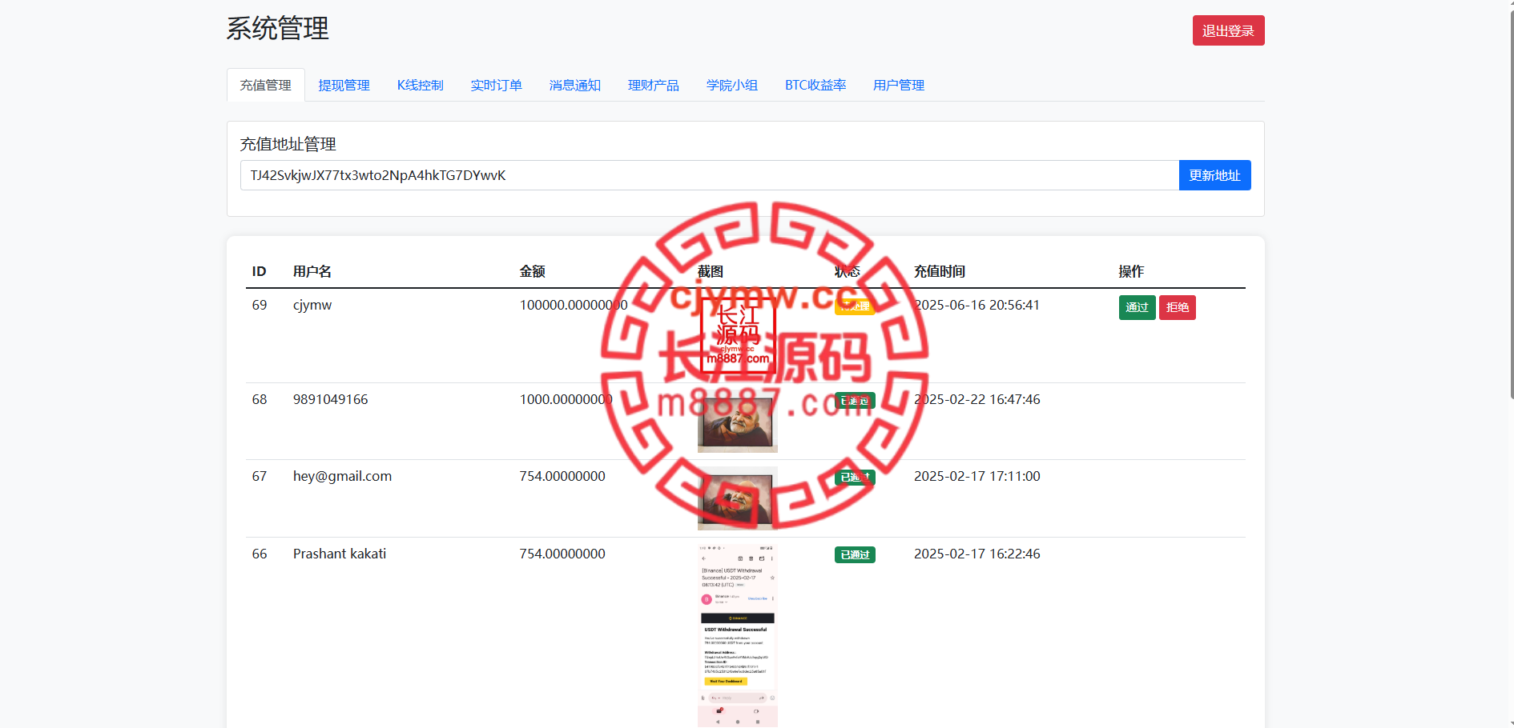Switch to the 理财产品 tab
This screenshot has width=1514, height=728.
654,85
